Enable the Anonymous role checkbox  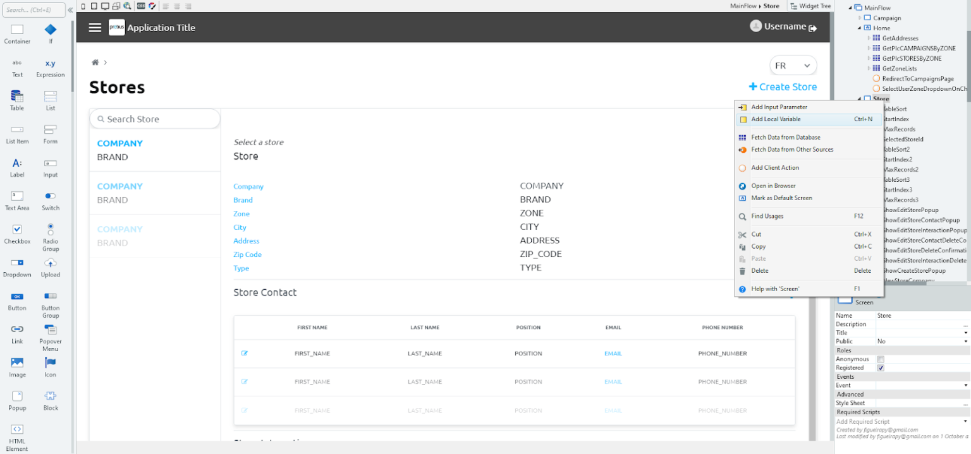pyautogui.click(x=880, y=359)
